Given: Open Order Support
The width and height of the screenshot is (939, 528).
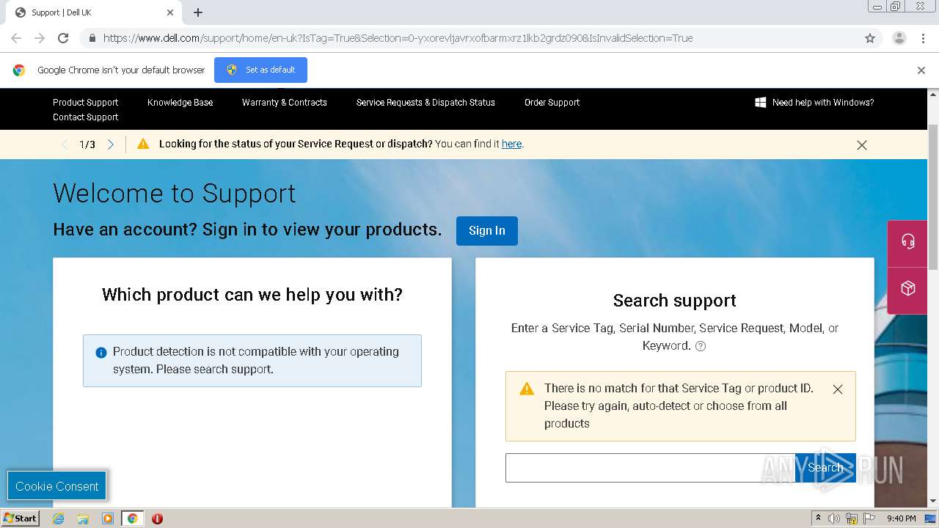Looking at the screenshot, I should (x=552, y=103).
